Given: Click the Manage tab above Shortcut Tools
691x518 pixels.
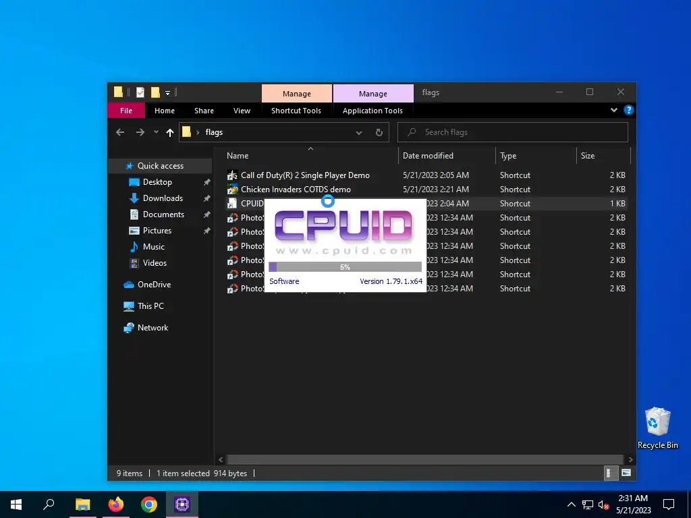Looking at the screenshot, I should click(297, 93).
